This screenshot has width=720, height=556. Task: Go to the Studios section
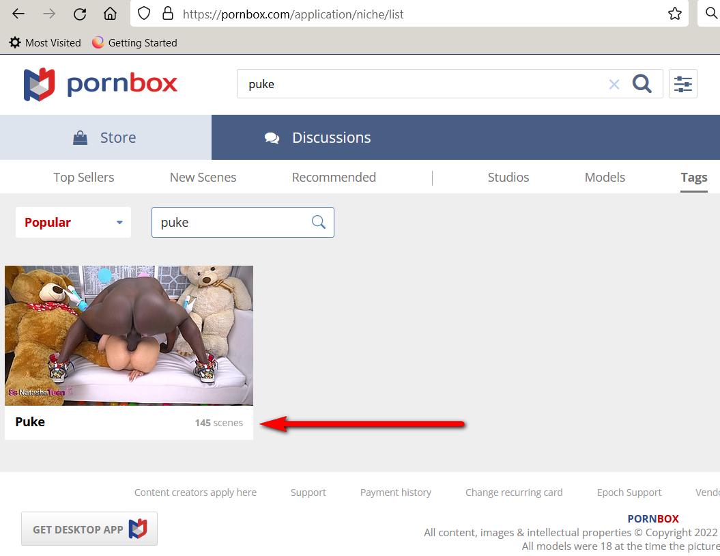pos(508,177)
